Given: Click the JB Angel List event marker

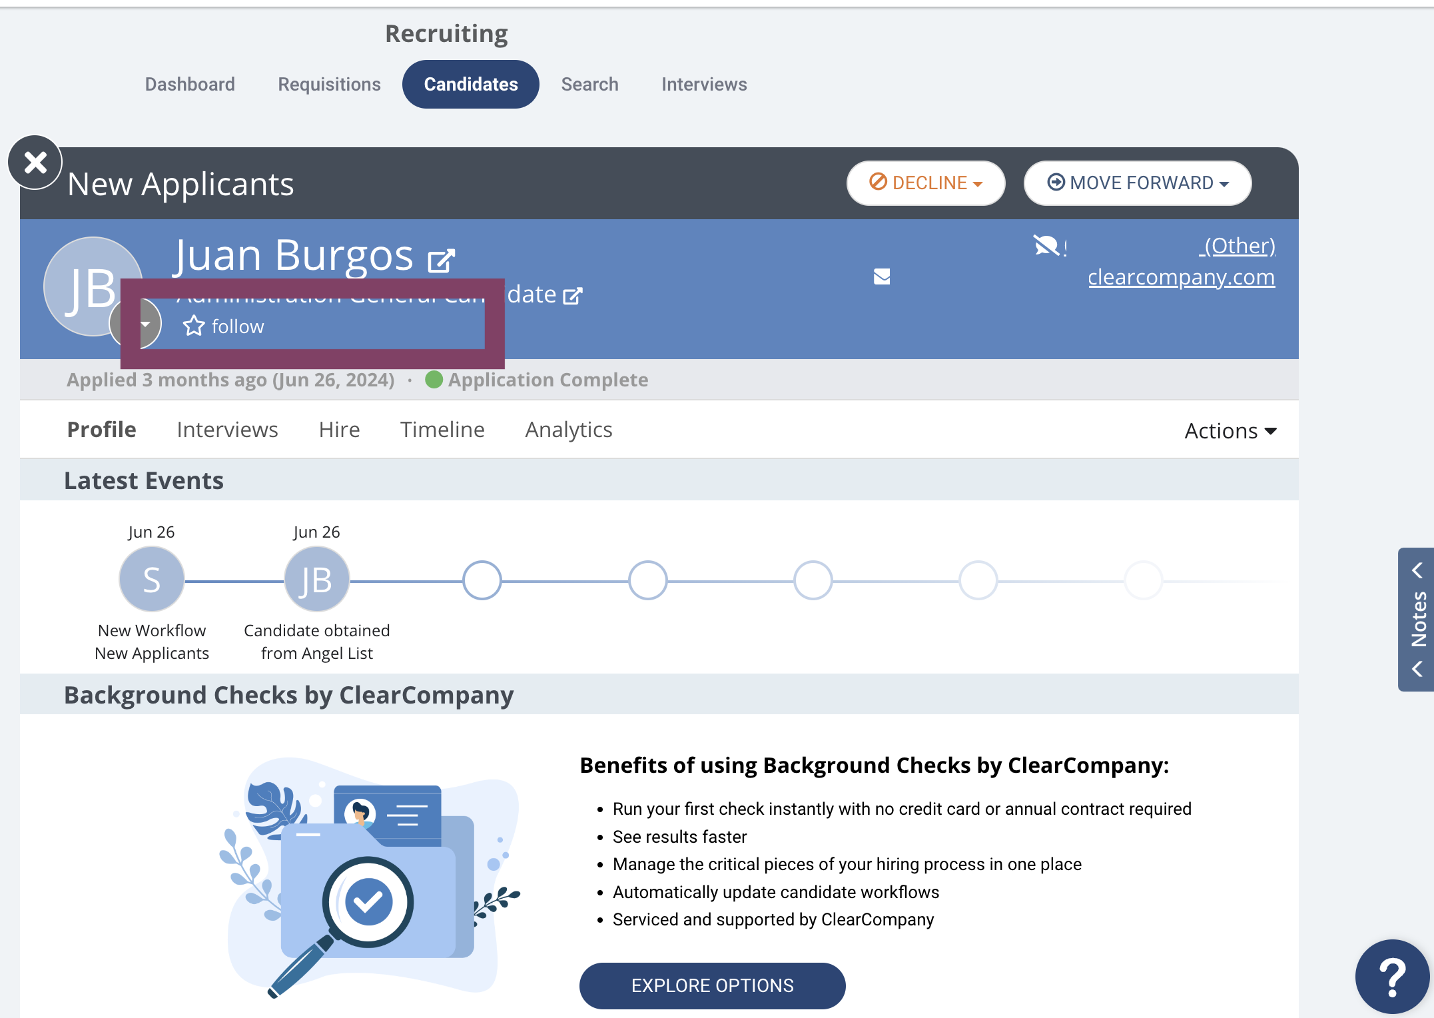Looking at the screenshot, I should click(317, 579).
